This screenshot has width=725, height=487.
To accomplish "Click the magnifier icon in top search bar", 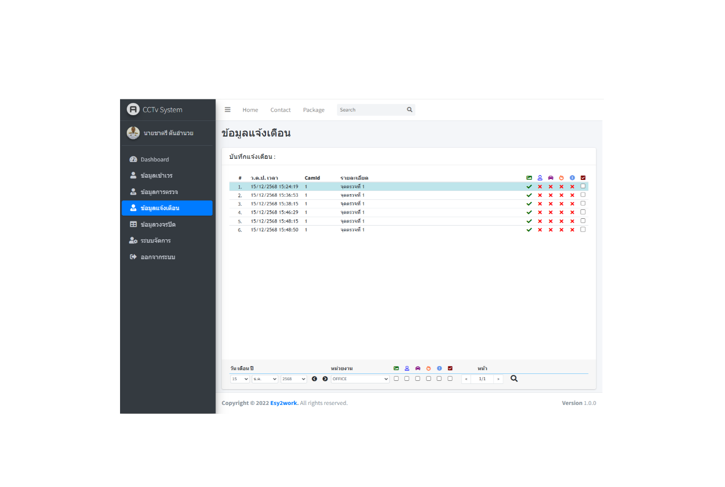I will (x=409, y=110).
